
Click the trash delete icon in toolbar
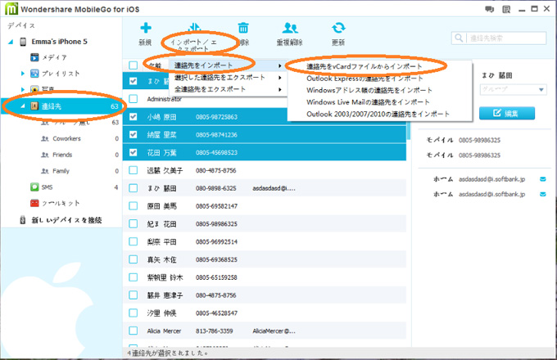pyautogui.click(x=243, y=28)
